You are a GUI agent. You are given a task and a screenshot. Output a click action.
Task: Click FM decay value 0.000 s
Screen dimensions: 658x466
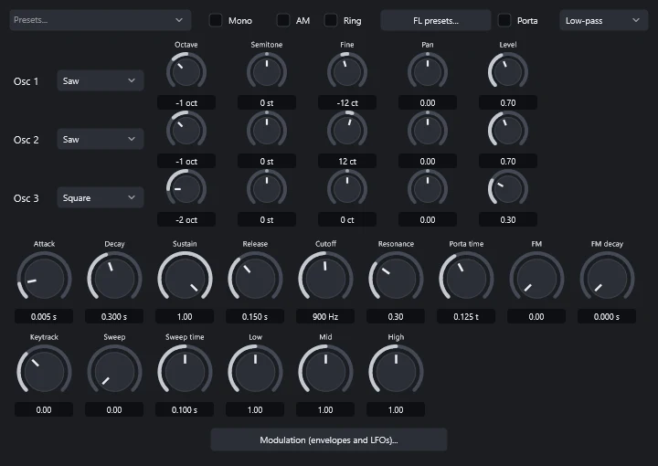(607, 316)
